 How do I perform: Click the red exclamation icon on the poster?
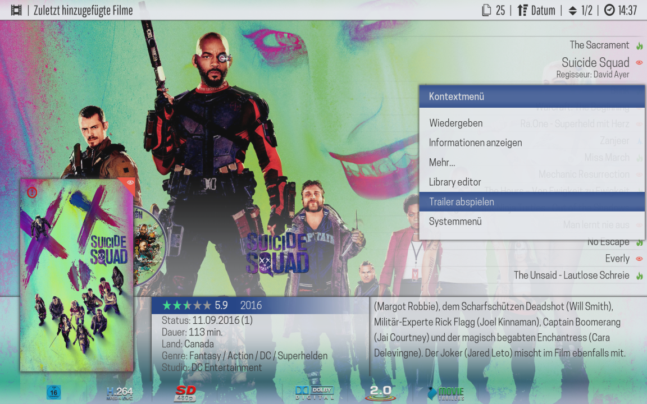click(x=32, y=192)
